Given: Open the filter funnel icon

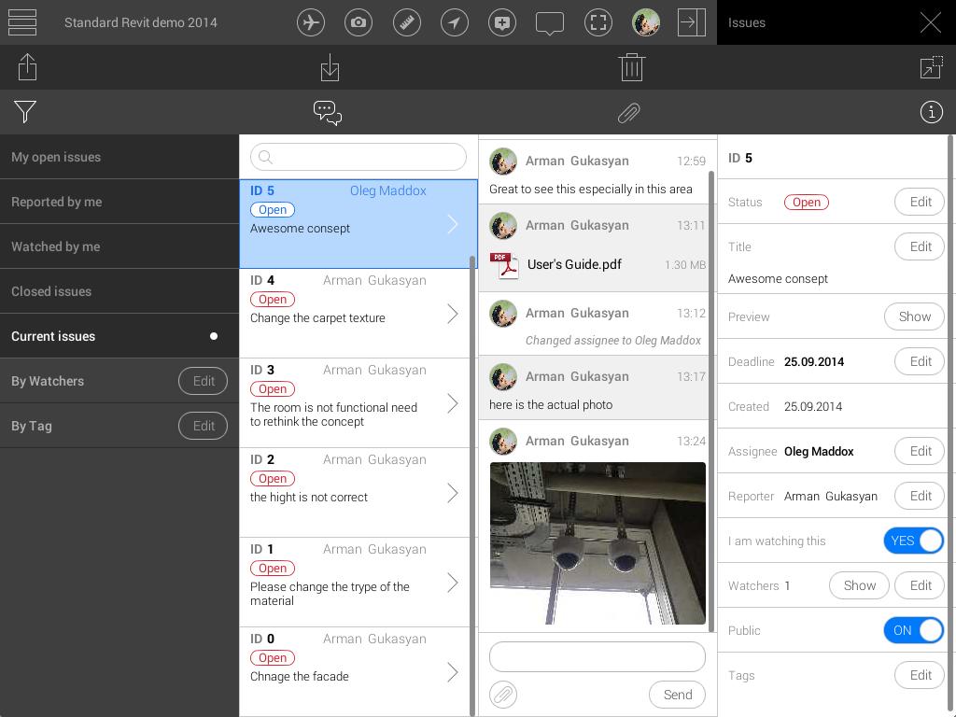Looking at the screenshot, I should [x=25, y=112].
